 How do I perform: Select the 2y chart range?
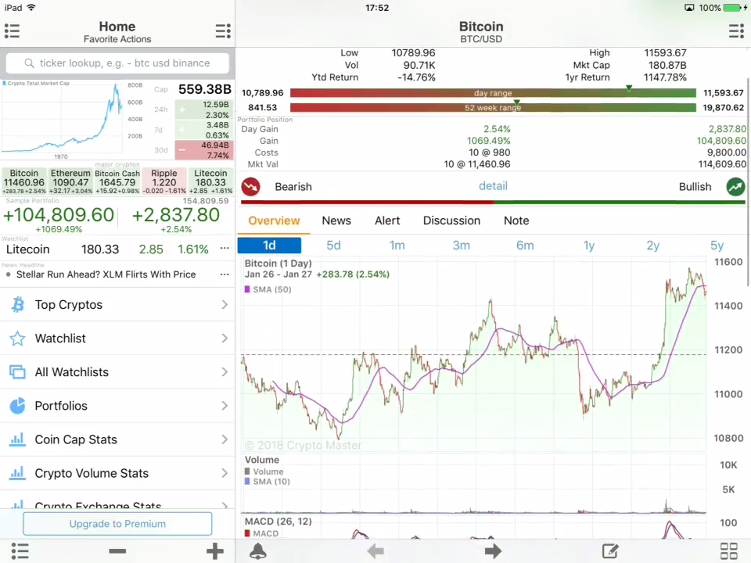(x=652, y=246)
